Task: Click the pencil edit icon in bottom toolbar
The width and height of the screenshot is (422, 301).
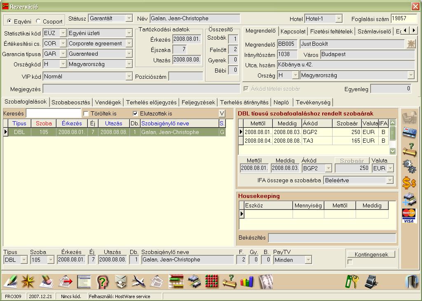Action: click(x=10, y=282)
